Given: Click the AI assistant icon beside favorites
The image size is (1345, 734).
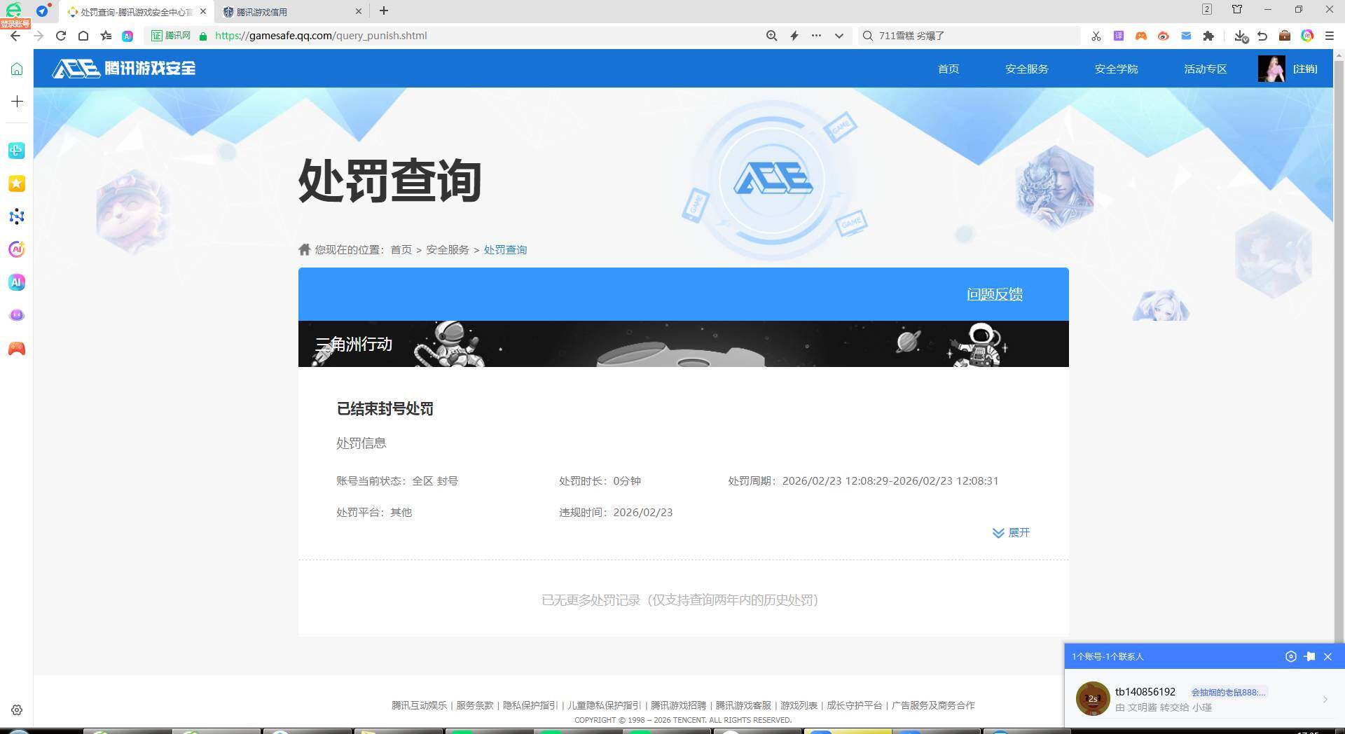Looking at the screenshot, I should tap(127, 36).
